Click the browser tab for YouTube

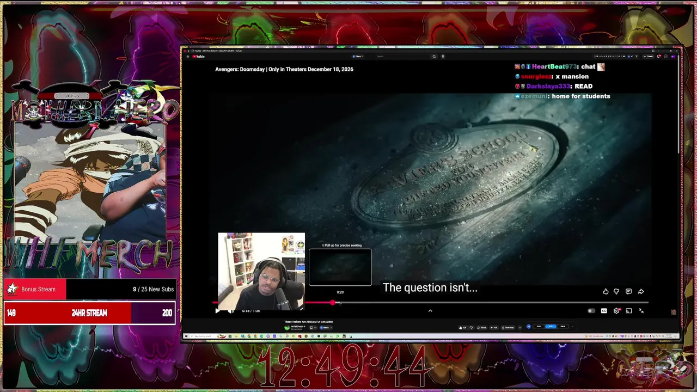pos(218,51)
